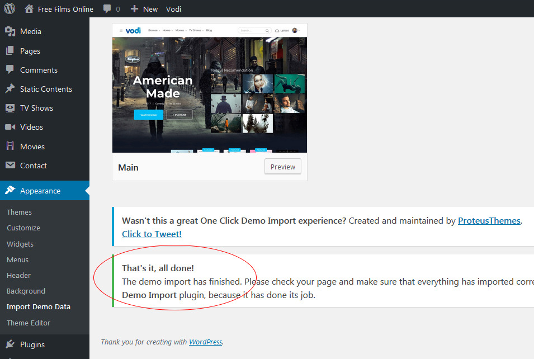Image resolution: width=534 pixels, height=359 pixels.
Task: Follow the ProteusThemes link
Action: (x=489, y=221)
